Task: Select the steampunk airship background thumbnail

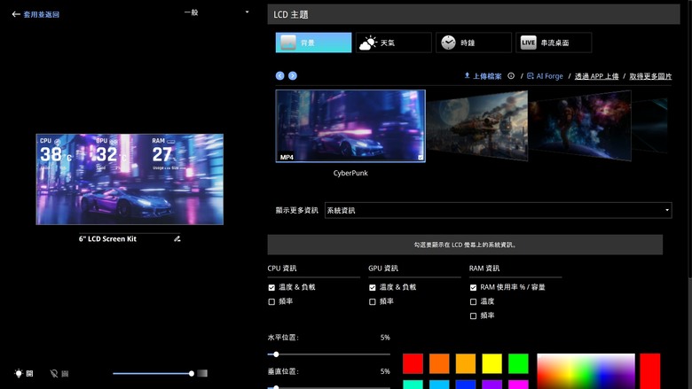Action: (477, 126)
